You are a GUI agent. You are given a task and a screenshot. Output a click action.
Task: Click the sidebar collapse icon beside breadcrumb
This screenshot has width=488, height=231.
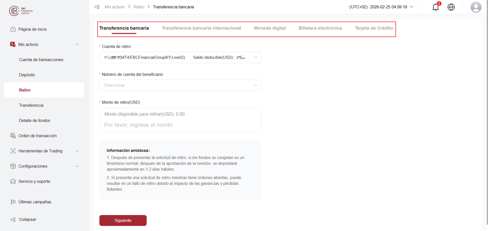(x=97, y=7)
